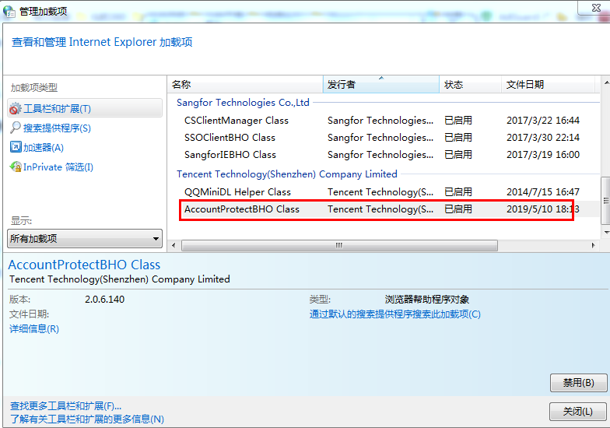Image resolution: width=610 pixels, height=428 pixels.
Task: Click the 2017/3/30 22:14 file date
Action: (543, 137)
